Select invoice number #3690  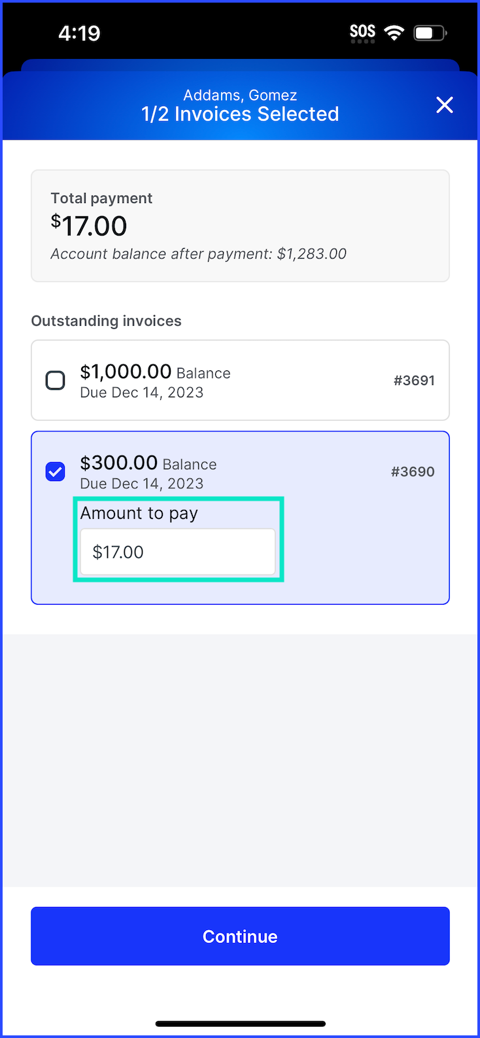(413, 471)
